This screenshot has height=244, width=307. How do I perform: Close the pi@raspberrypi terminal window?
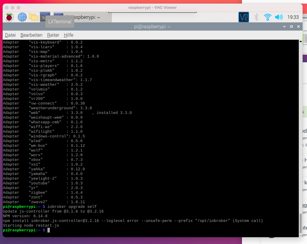pos(298,26)
